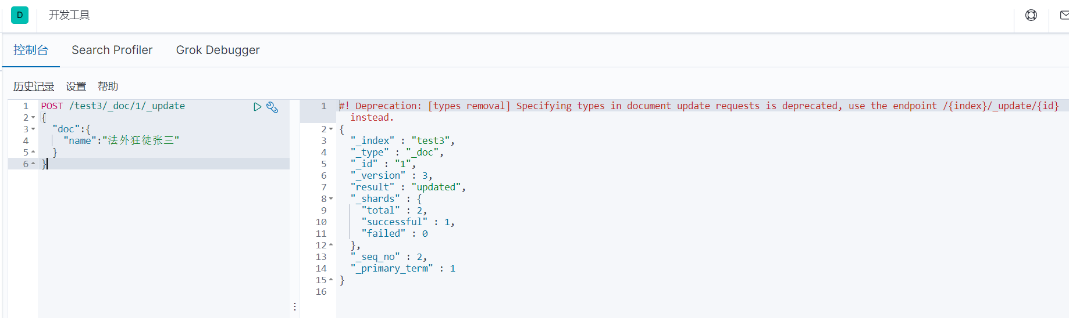Collapse response object at output line 2
This screenshot has width=1069, height=318.
[331, 129]
